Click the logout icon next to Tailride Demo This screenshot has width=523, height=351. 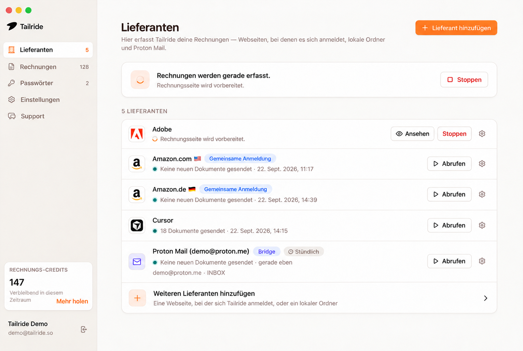(x=84, y=329)
